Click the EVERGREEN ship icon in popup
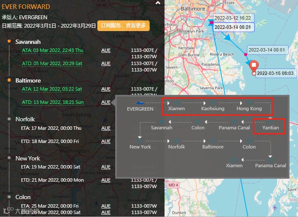The height and width of the screenshot is (217, 298). click(140, 103)
